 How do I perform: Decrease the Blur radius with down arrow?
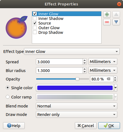click(x=85, y=72)
